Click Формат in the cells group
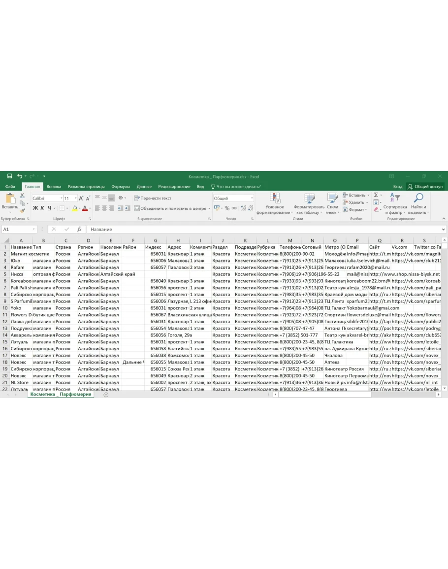This screenshot has width=448, height=569. (354, 210)
